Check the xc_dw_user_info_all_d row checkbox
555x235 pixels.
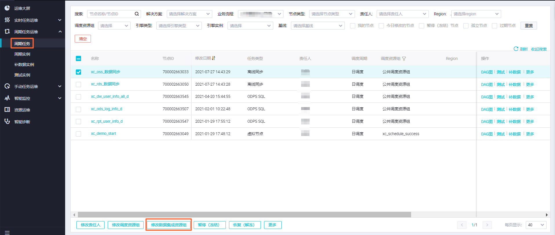click(x=78, y=97)
